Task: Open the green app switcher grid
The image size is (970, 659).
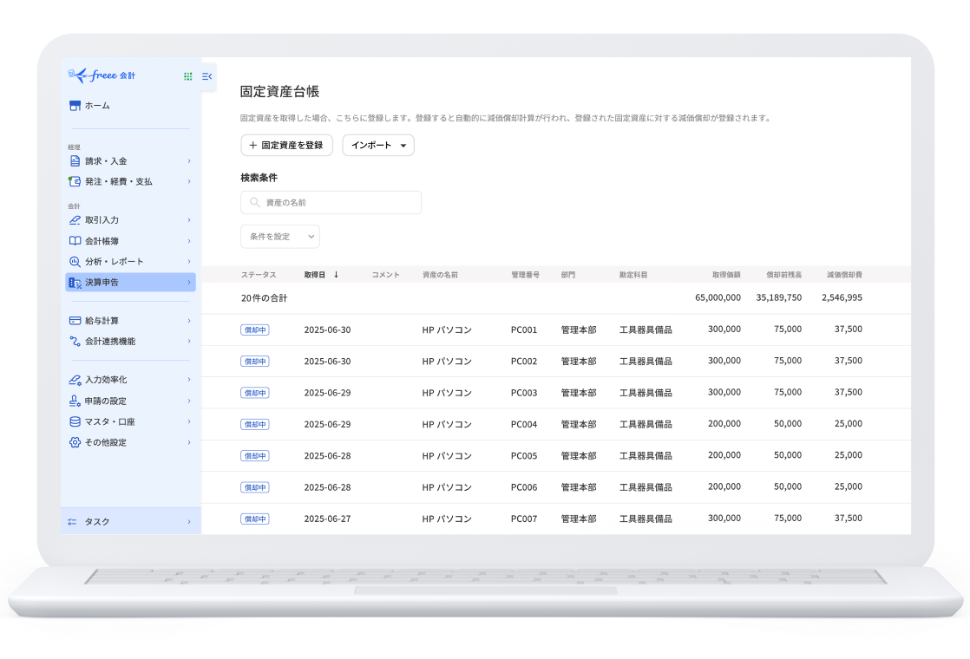Action: point(188,76)
